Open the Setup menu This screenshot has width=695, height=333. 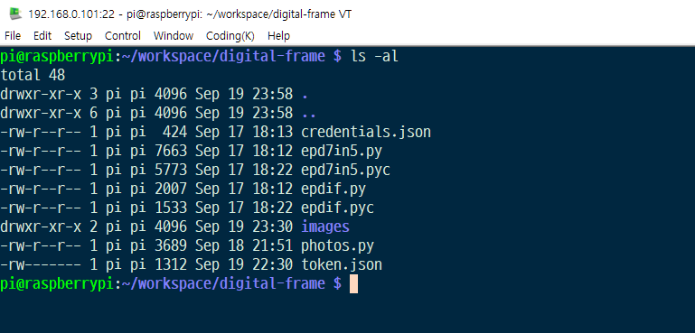click(x=78, y=36)
